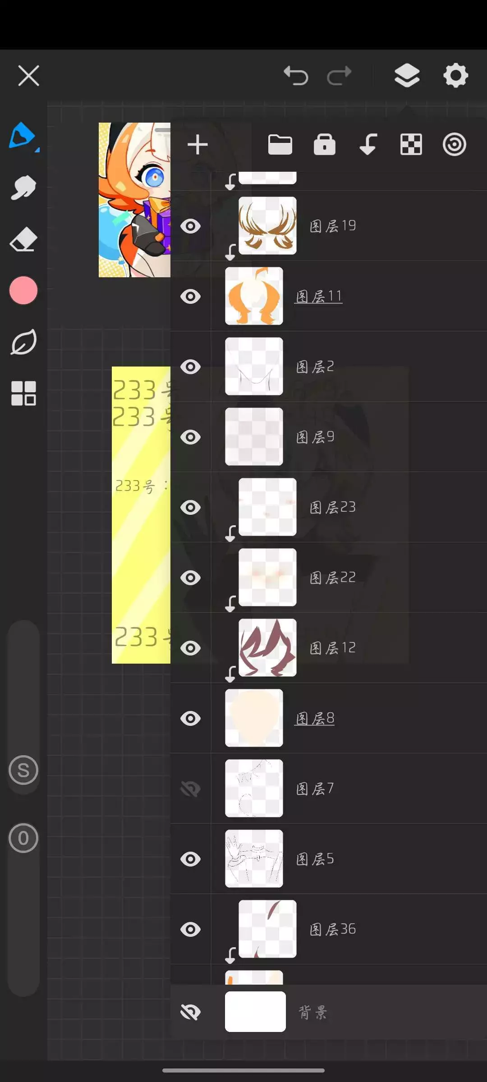Toggle alpha lock checkerboard icon

click(x=411, y=145)
